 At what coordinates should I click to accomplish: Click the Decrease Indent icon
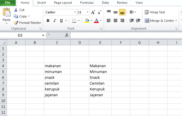pyautogui.click(x=131, y=21)
